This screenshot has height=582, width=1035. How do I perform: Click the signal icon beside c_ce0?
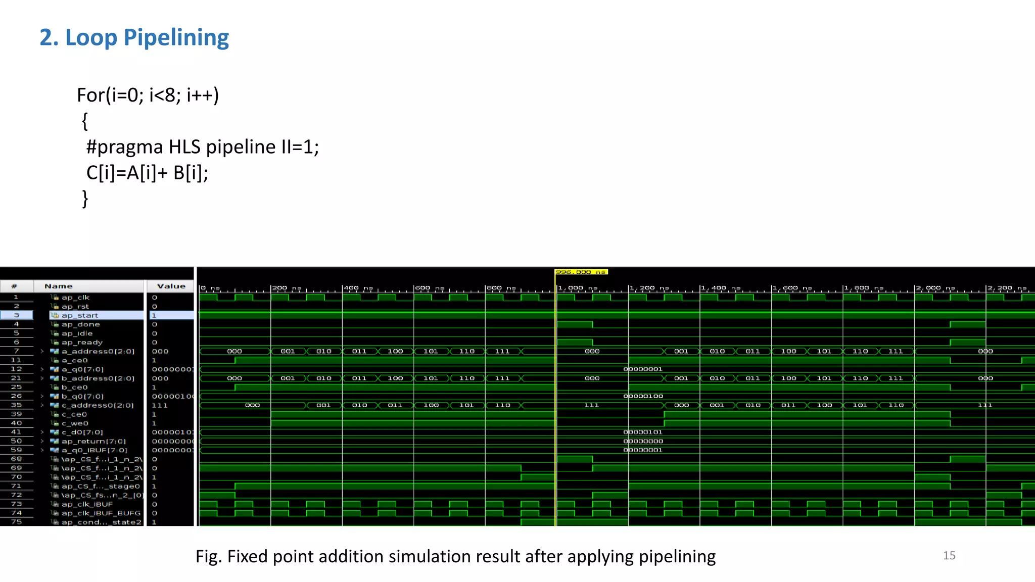pyautogui.click(x=55, y=414)
